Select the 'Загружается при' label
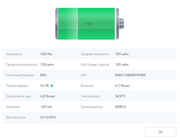Screen dimensions: 180x140 point(18,96)
